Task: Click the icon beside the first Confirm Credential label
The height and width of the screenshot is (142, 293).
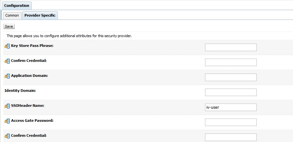Action: coord(7,61)
